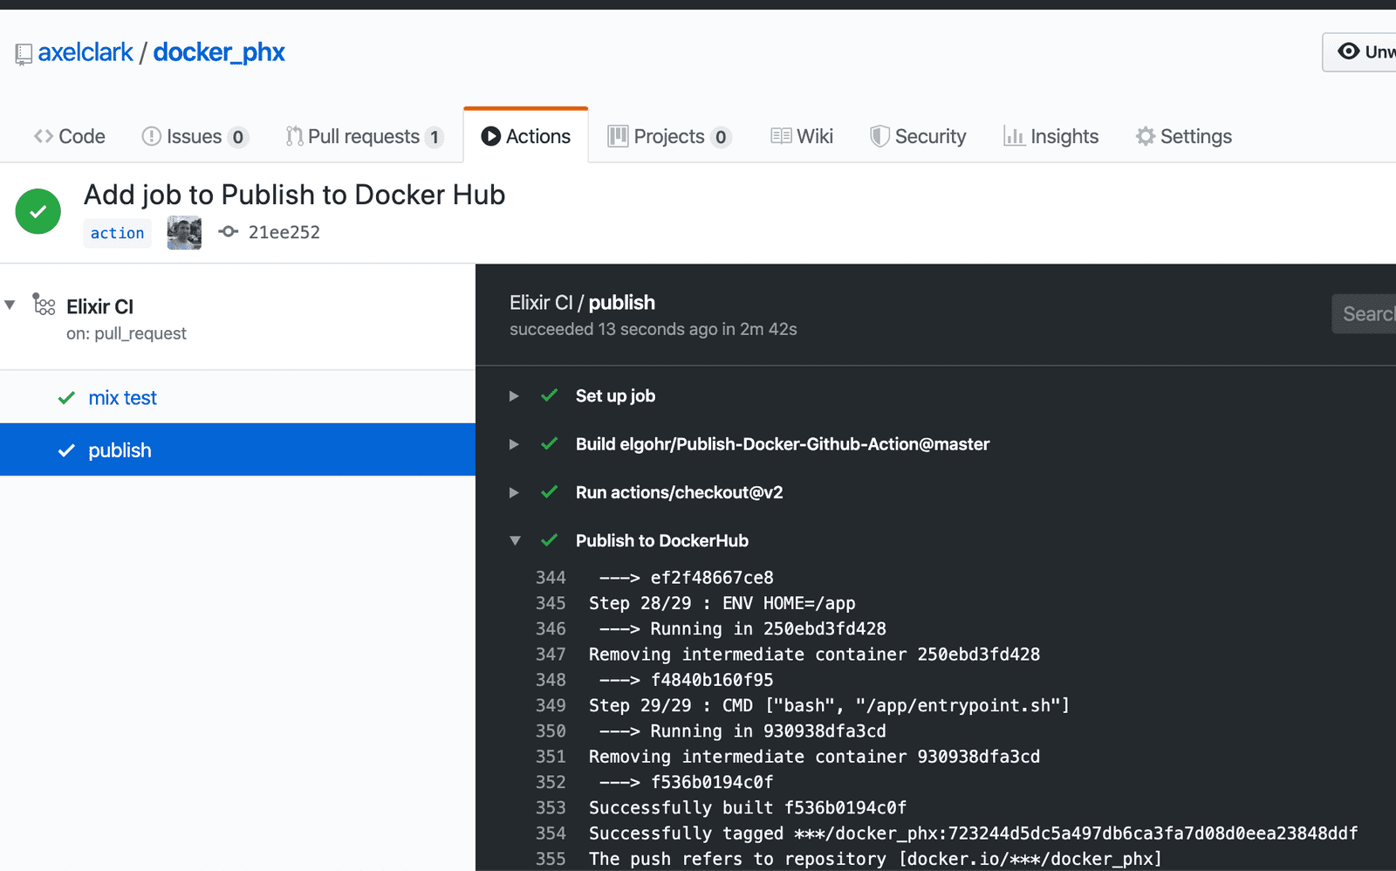Expand the Set up job step
This screenshot has height=871, width=1396.
point(514,395)
